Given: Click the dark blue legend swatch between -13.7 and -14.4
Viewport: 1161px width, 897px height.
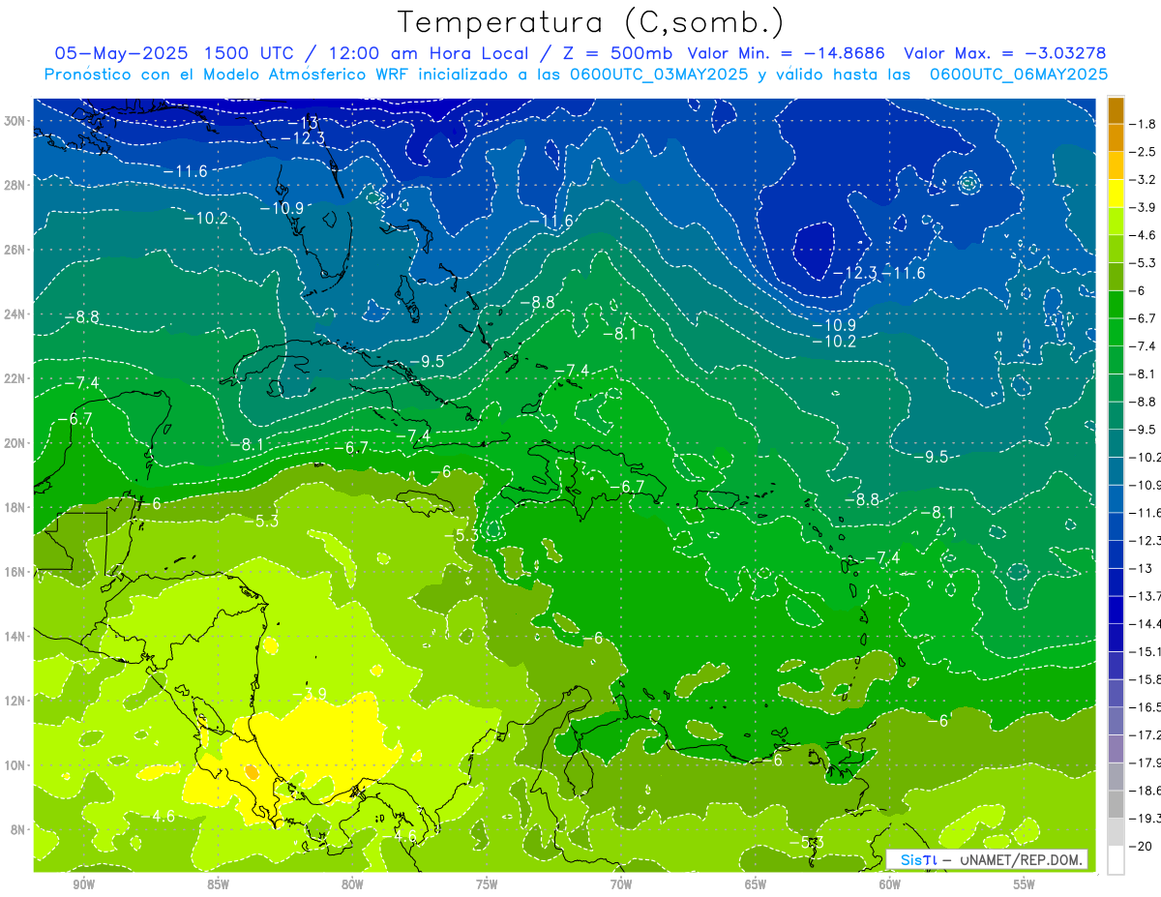Looking at the screenshot, I should (x=1116, y=611).
